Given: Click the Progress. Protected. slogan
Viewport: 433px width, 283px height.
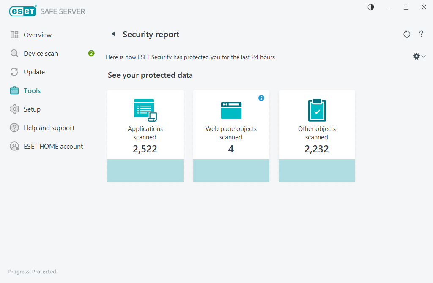Looking at the screenshot, I should click(x=33, y=272).
